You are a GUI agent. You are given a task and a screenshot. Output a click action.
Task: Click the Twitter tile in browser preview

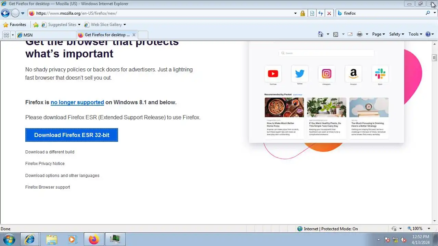pos(300,74)
